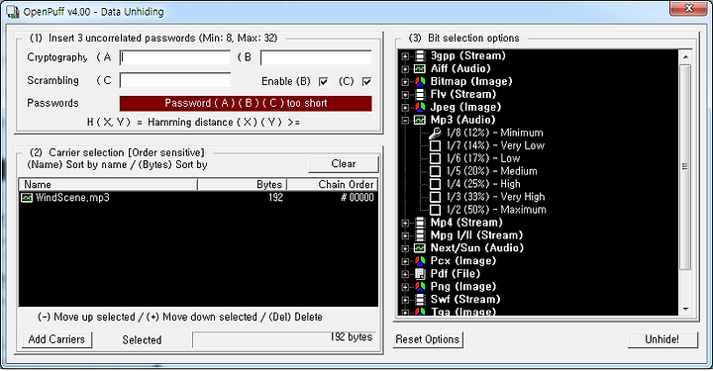The height and width of the screenshot is (371, 713).
Task: Click the # 00000 chain order value
Action: [x=356, y=198]
